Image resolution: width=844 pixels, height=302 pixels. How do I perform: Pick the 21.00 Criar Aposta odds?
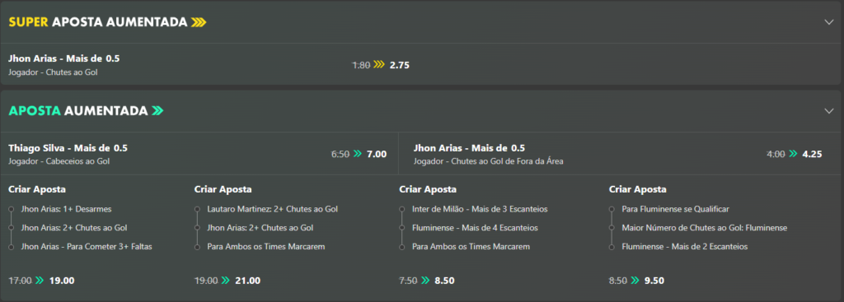(x=247, y=281)
